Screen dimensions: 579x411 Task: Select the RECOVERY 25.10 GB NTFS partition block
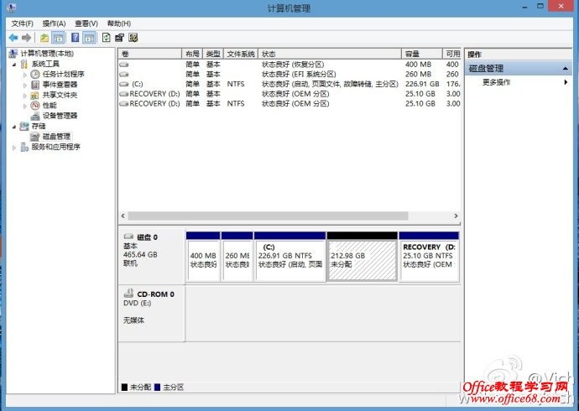coord(429,257)
